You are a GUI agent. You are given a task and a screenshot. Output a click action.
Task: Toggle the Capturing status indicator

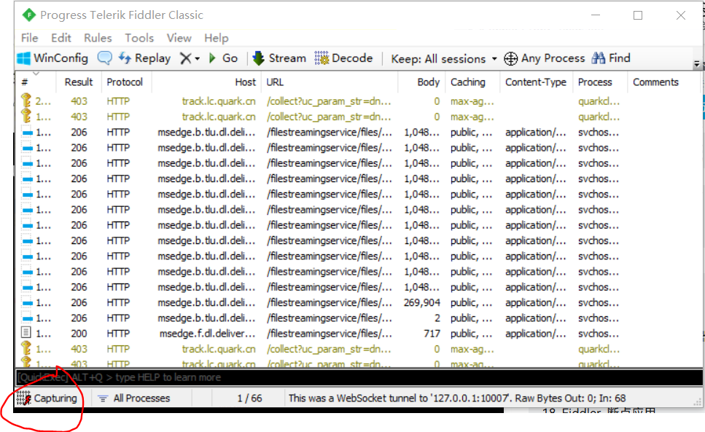click(47, 398)
